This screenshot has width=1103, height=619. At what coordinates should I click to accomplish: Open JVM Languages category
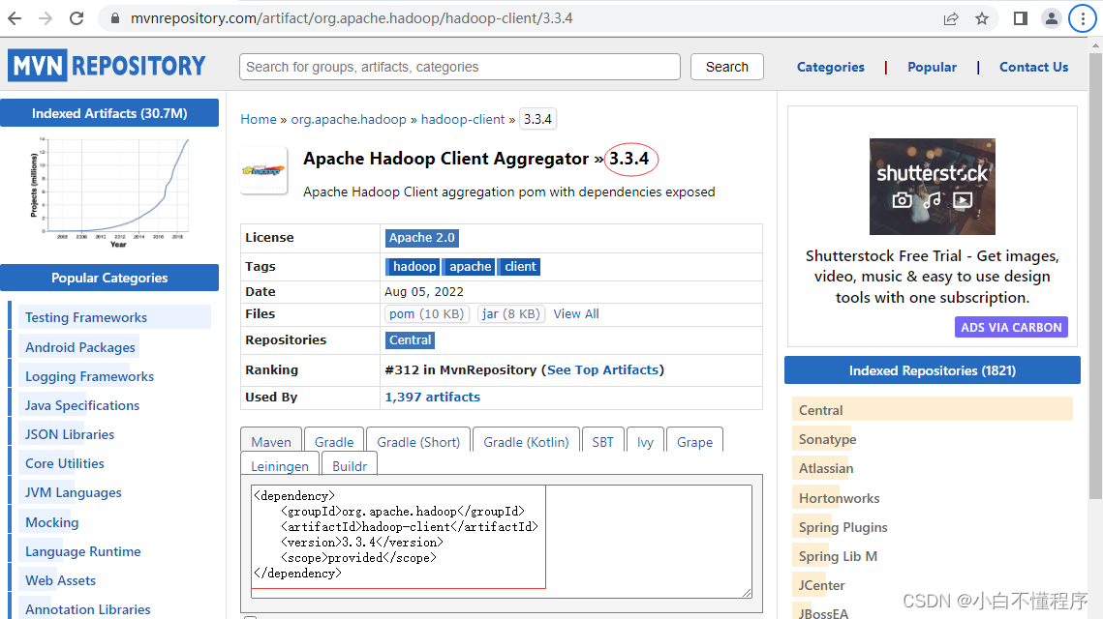tap(74, 492)
